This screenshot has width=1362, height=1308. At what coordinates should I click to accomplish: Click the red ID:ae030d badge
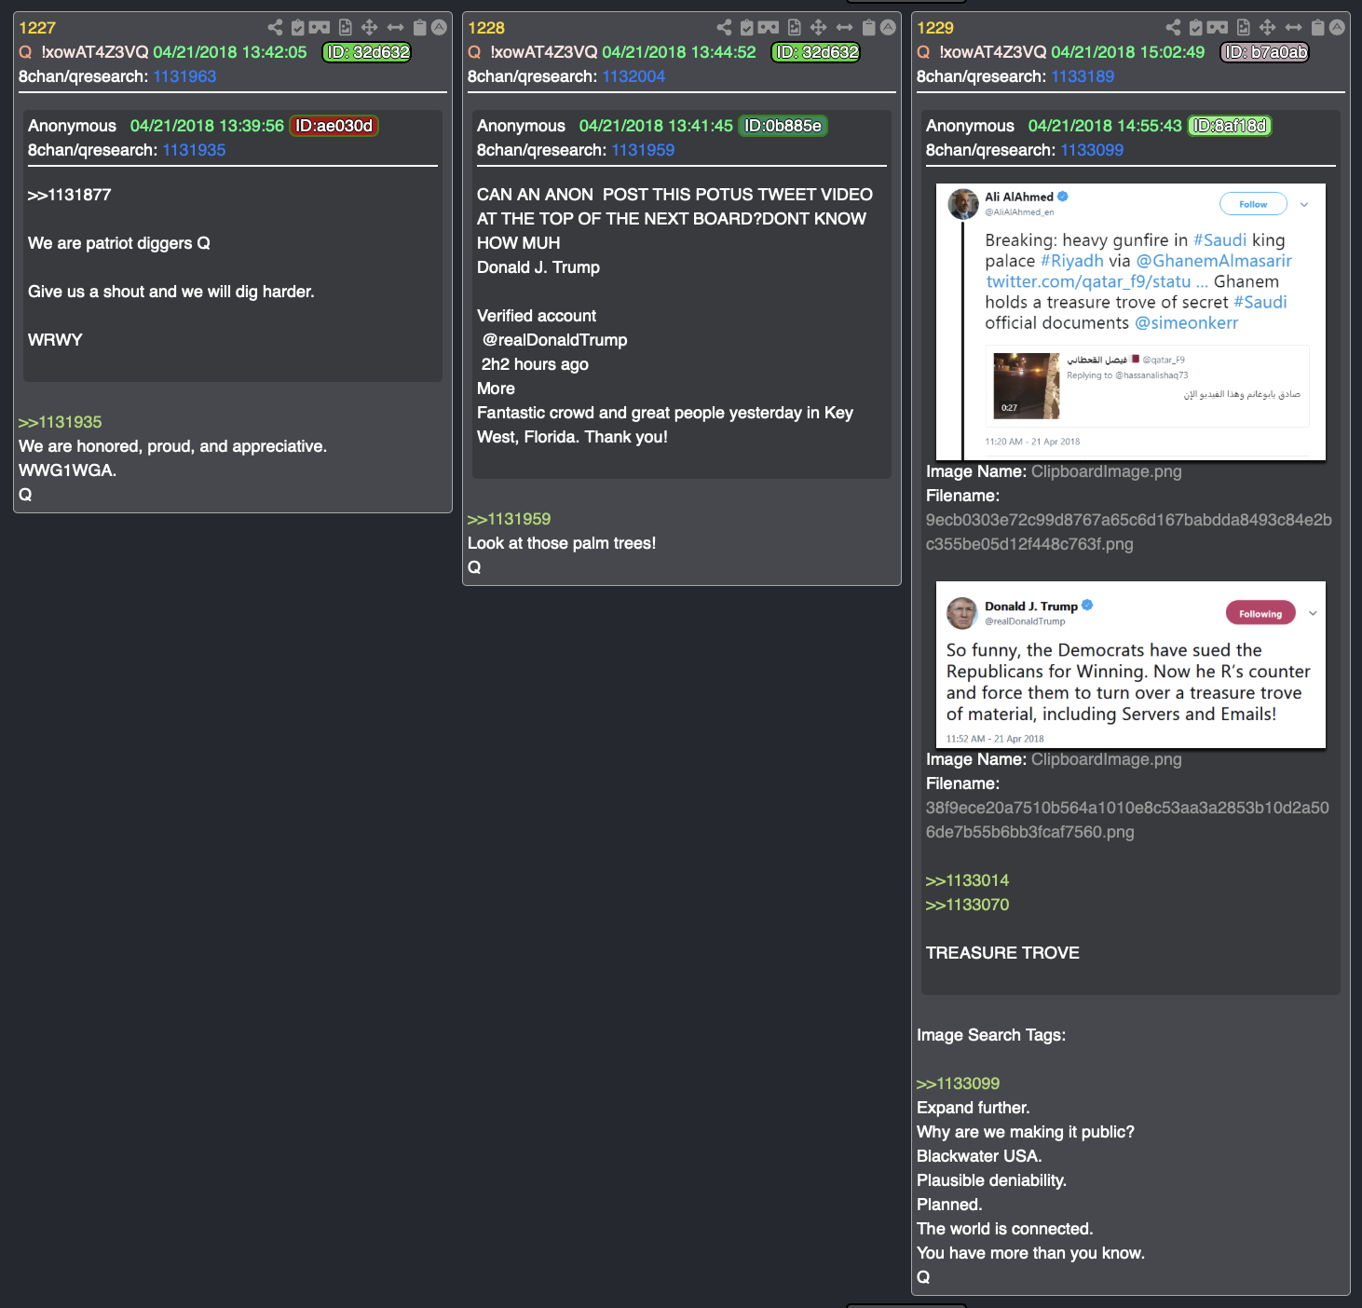point(334,126)
